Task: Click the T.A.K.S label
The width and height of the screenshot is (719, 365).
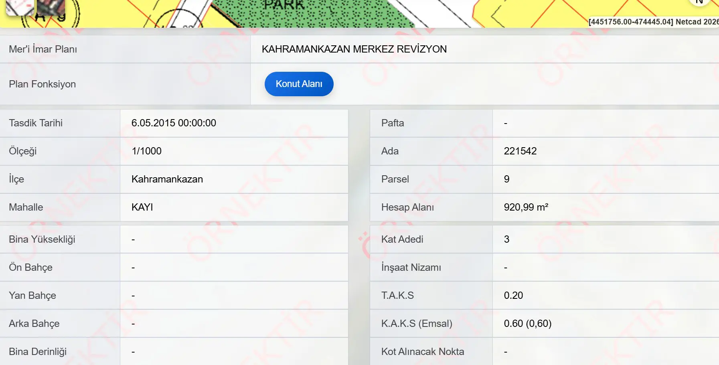Action: (x=397, y=295)
